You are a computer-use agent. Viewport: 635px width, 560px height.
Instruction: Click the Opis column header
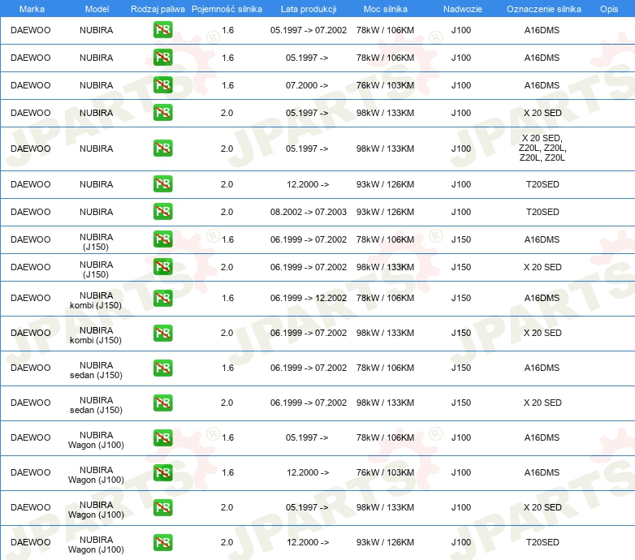click(609, 9)
